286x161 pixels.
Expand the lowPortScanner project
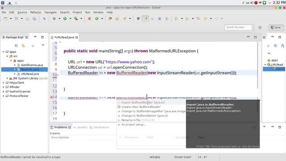4,91
